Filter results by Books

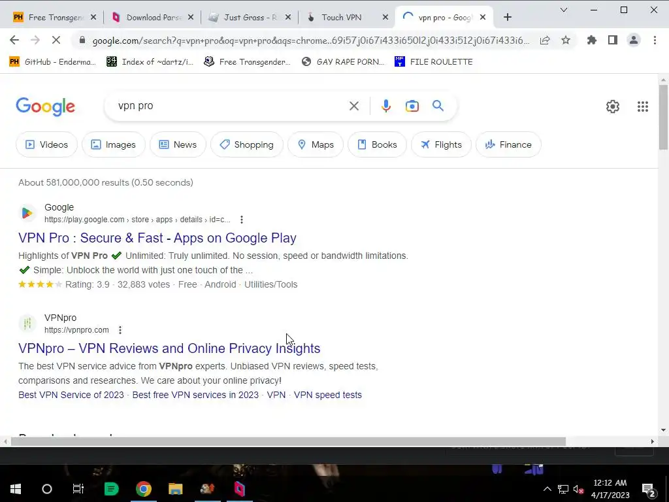pyautogui.click(x=377, y=144)
